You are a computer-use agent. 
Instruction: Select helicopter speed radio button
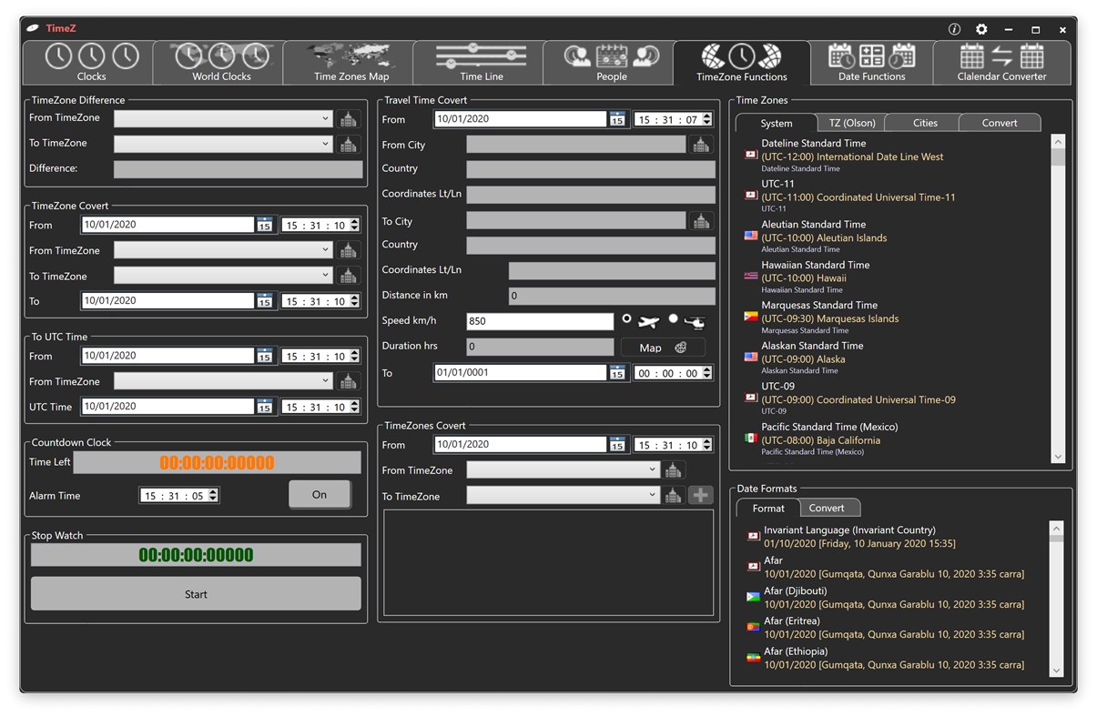(674, 319)
